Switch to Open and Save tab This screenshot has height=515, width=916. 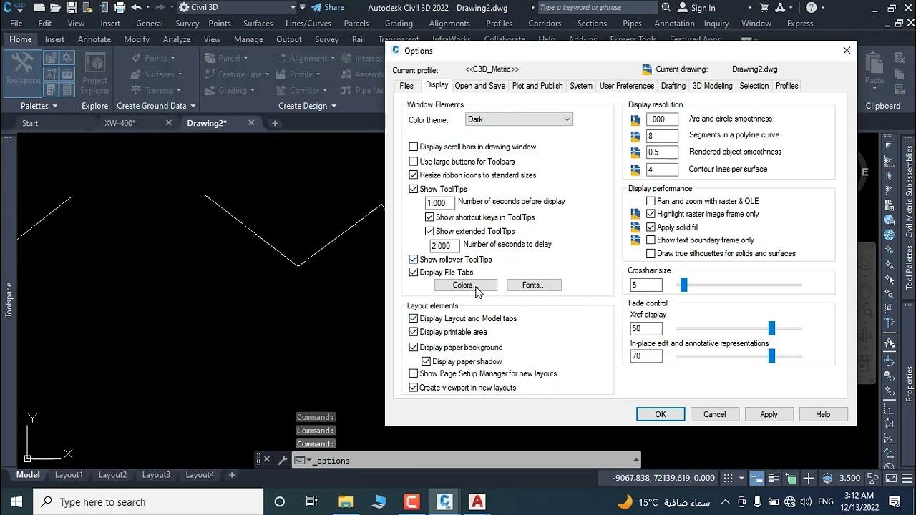coord(479,86)
